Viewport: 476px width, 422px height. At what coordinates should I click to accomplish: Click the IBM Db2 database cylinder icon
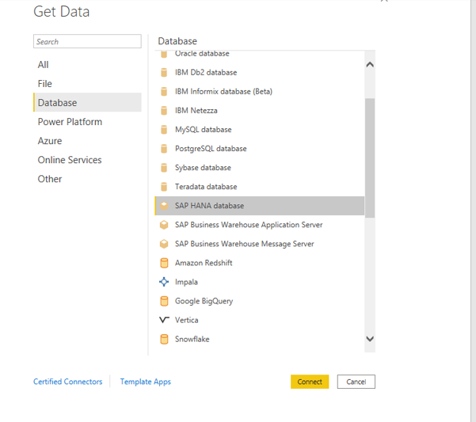point(165,73)
